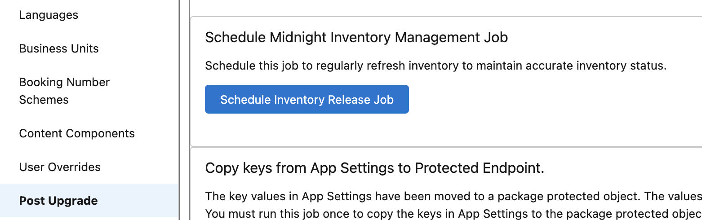702x220 pixels.
Task: Click the Schedule Midnight Inventory Management Job heading
Action: pyautogui.click(x=356, y=37)
